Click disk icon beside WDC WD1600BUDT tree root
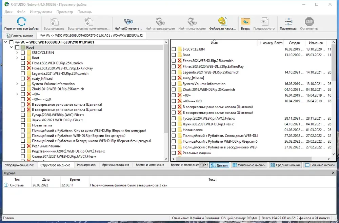This screenshot has width=339, height=223. click(x=17, y=42)
